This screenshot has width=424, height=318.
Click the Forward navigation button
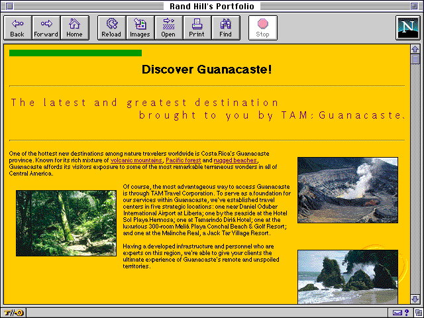point(46,28)
